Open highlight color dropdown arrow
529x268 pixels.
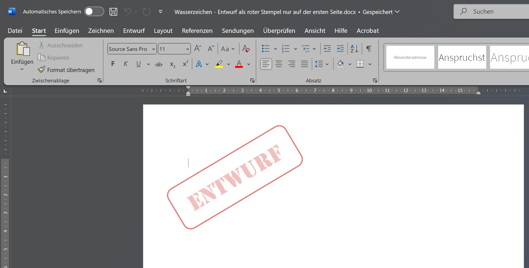pos(229,64)
